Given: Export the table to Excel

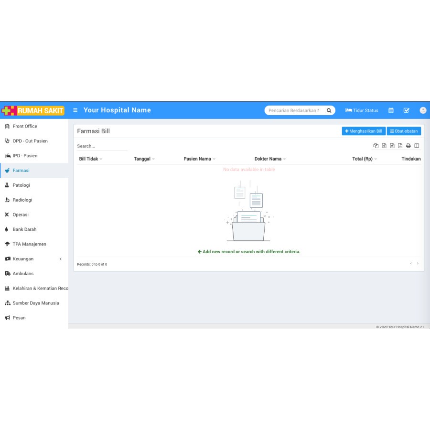Looking at the screenshot, I should (384, 146).
